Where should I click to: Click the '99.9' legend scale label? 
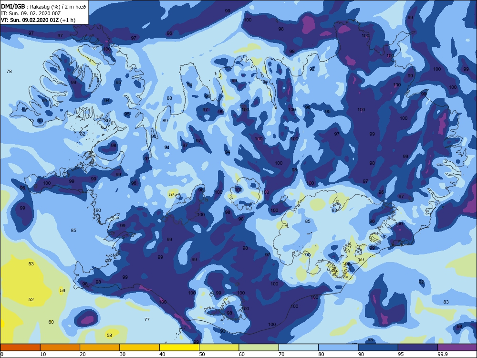point(442,354)
